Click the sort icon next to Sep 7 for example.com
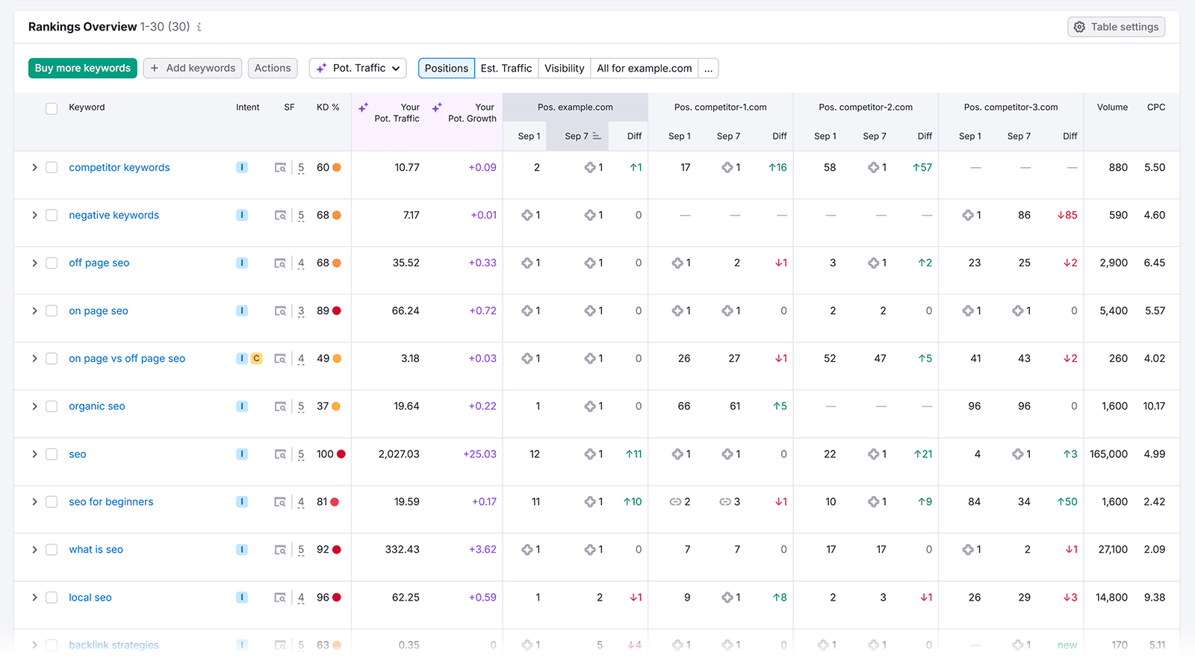1195x661 pixels. (597, 137)
